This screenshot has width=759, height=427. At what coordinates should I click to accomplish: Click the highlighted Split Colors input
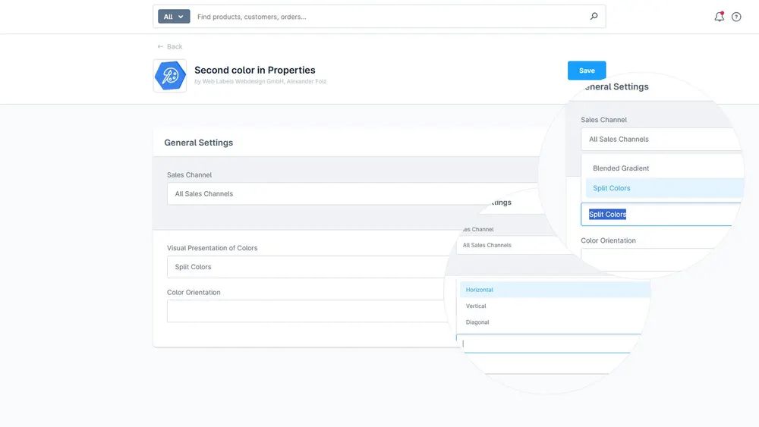tap(661, 214)
